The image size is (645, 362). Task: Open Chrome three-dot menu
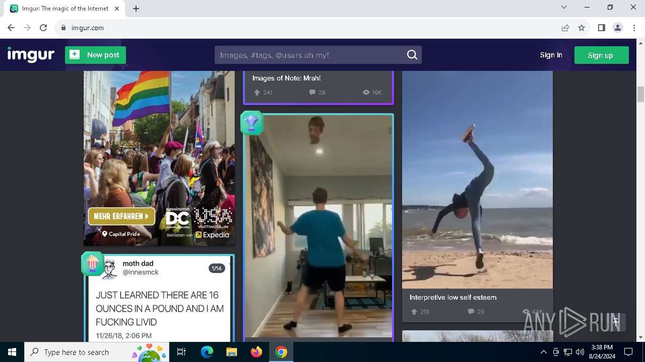click(634, 28)
